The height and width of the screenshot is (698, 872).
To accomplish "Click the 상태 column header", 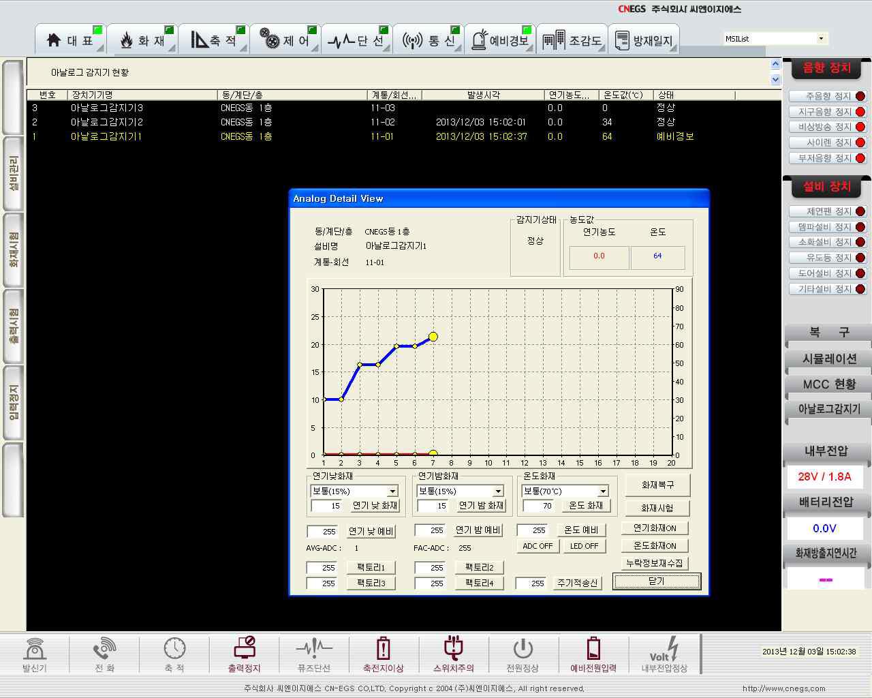I will (694, 95).
